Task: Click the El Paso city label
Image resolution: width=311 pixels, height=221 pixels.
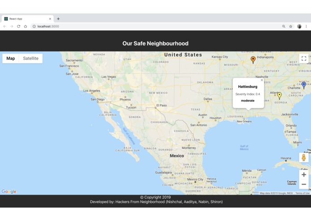Action: click(162, 105)
